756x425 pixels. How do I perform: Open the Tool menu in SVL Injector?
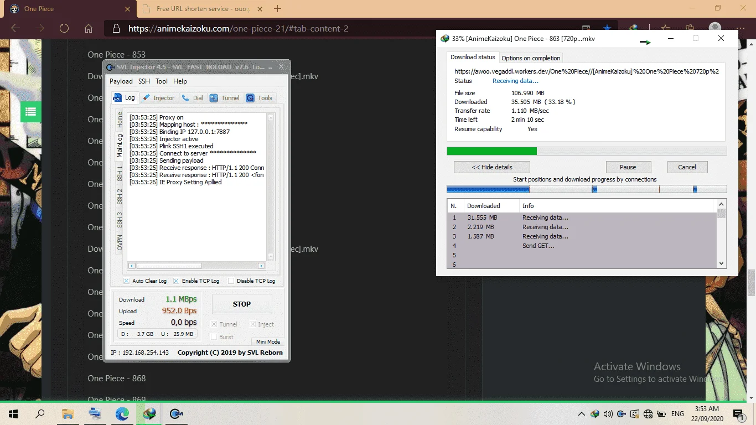tap(162, 81)
